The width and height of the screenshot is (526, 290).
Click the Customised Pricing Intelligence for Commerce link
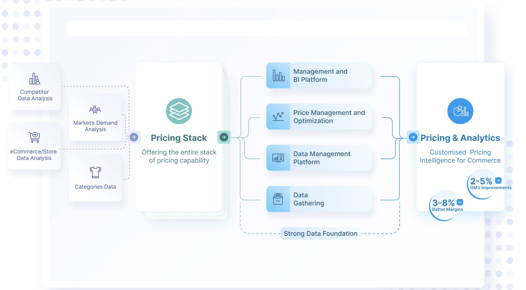click(460, 156)
